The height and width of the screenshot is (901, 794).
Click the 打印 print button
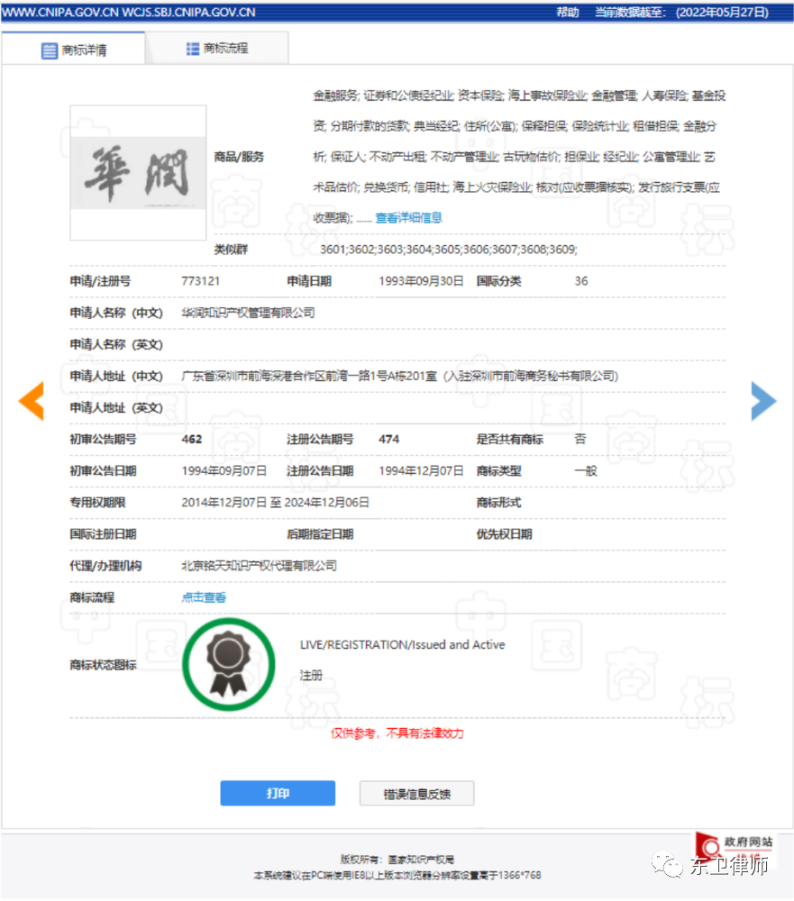[278, 794]
